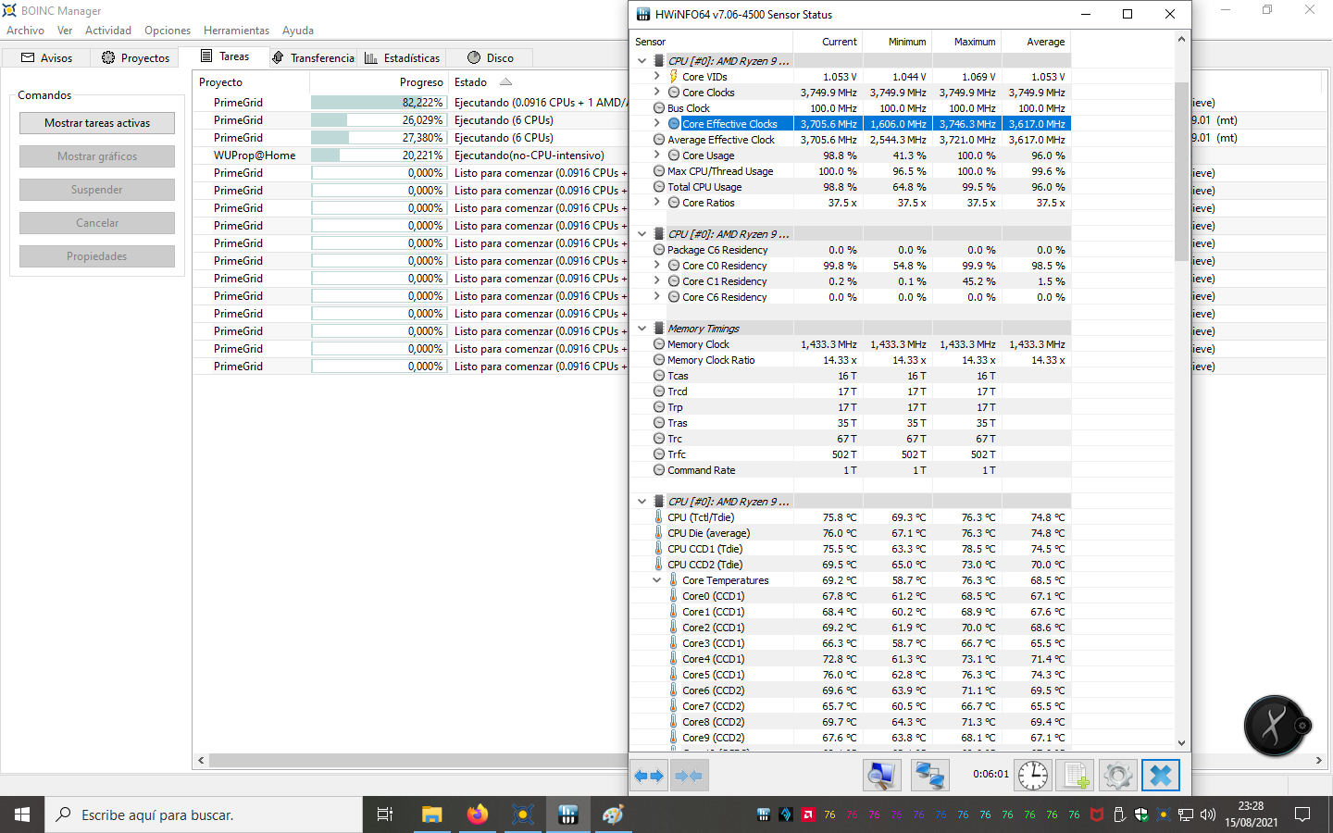Screen dimensions: 1333x833
Task: Switch to BOINC Manager taskbar icon
Action: (x=522, y=814)
